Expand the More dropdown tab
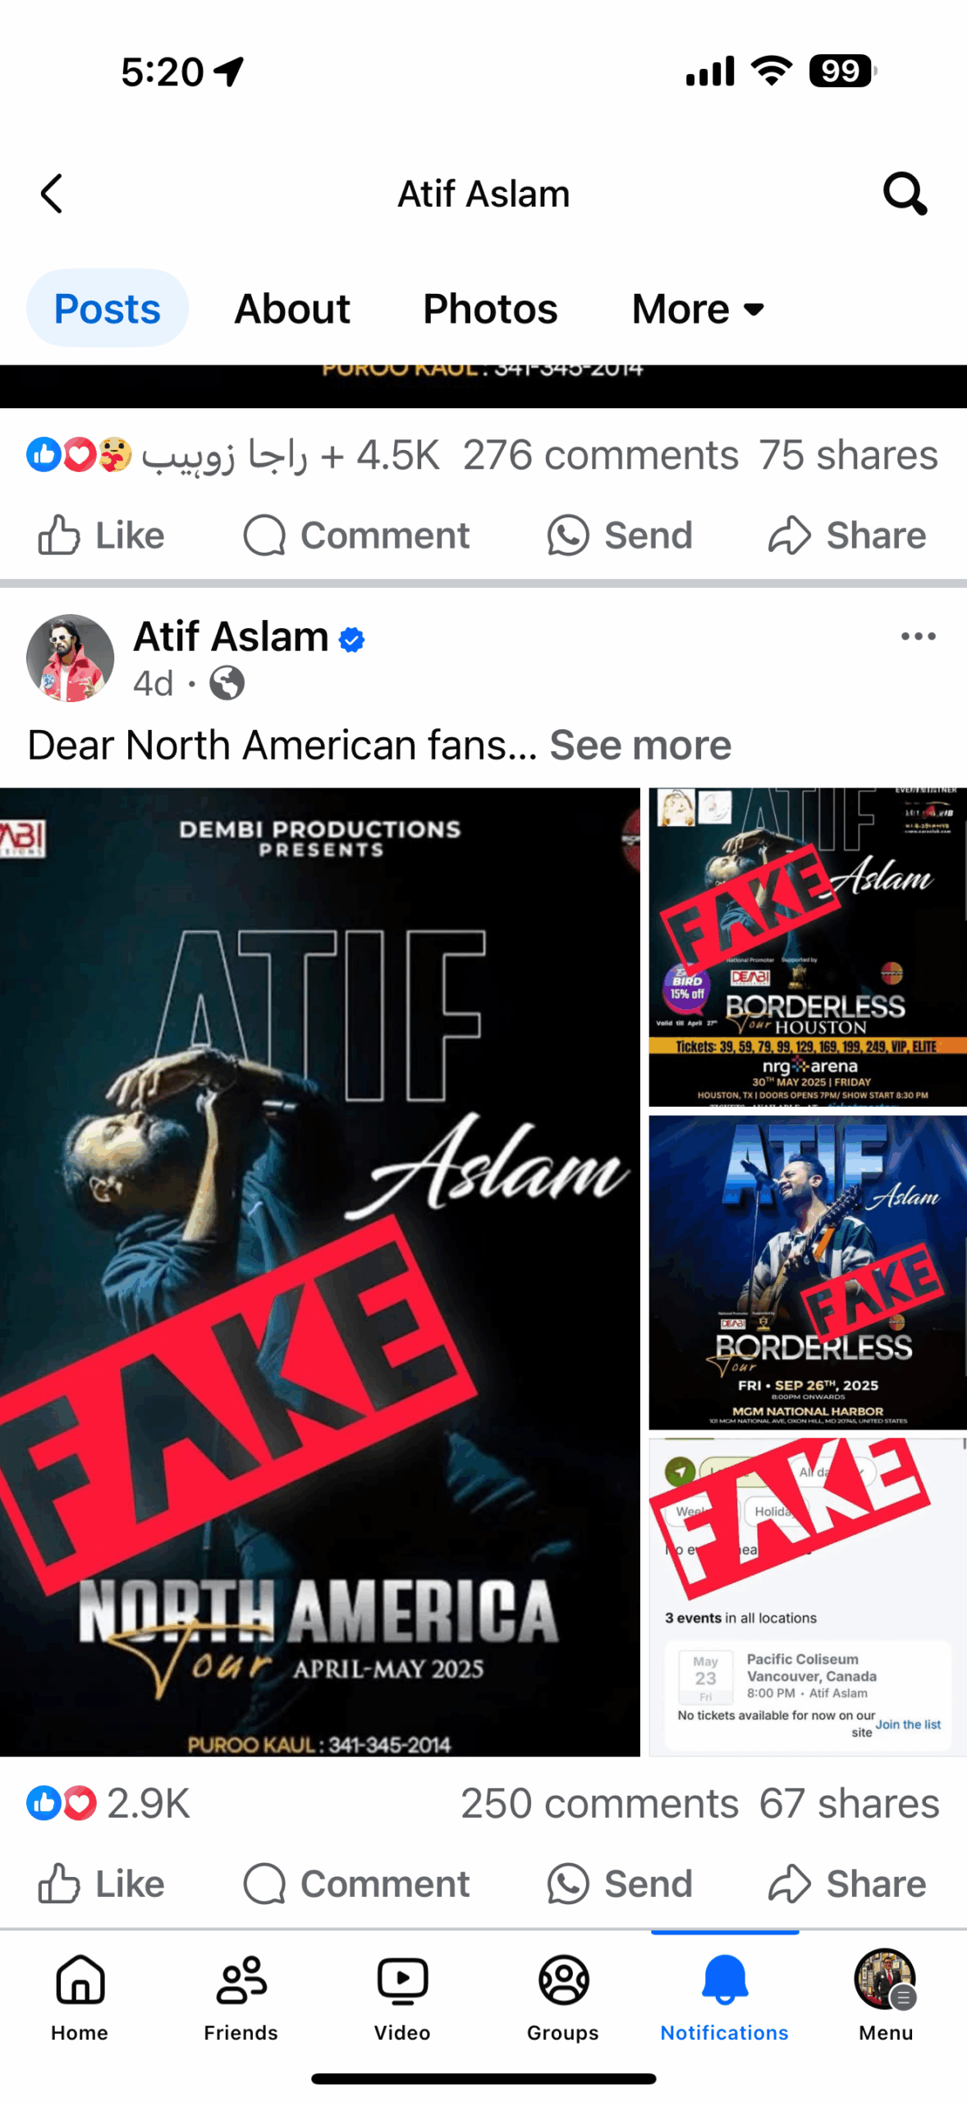 [699, 309]
